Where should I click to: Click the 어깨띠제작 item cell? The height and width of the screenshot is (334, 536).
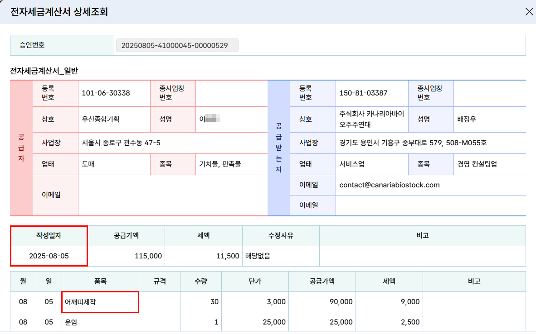[x=100, y=302]
